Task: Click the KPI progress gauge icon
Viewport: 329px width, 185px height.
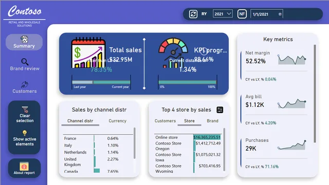Action: pyautogui.click(x=173, y=53)
